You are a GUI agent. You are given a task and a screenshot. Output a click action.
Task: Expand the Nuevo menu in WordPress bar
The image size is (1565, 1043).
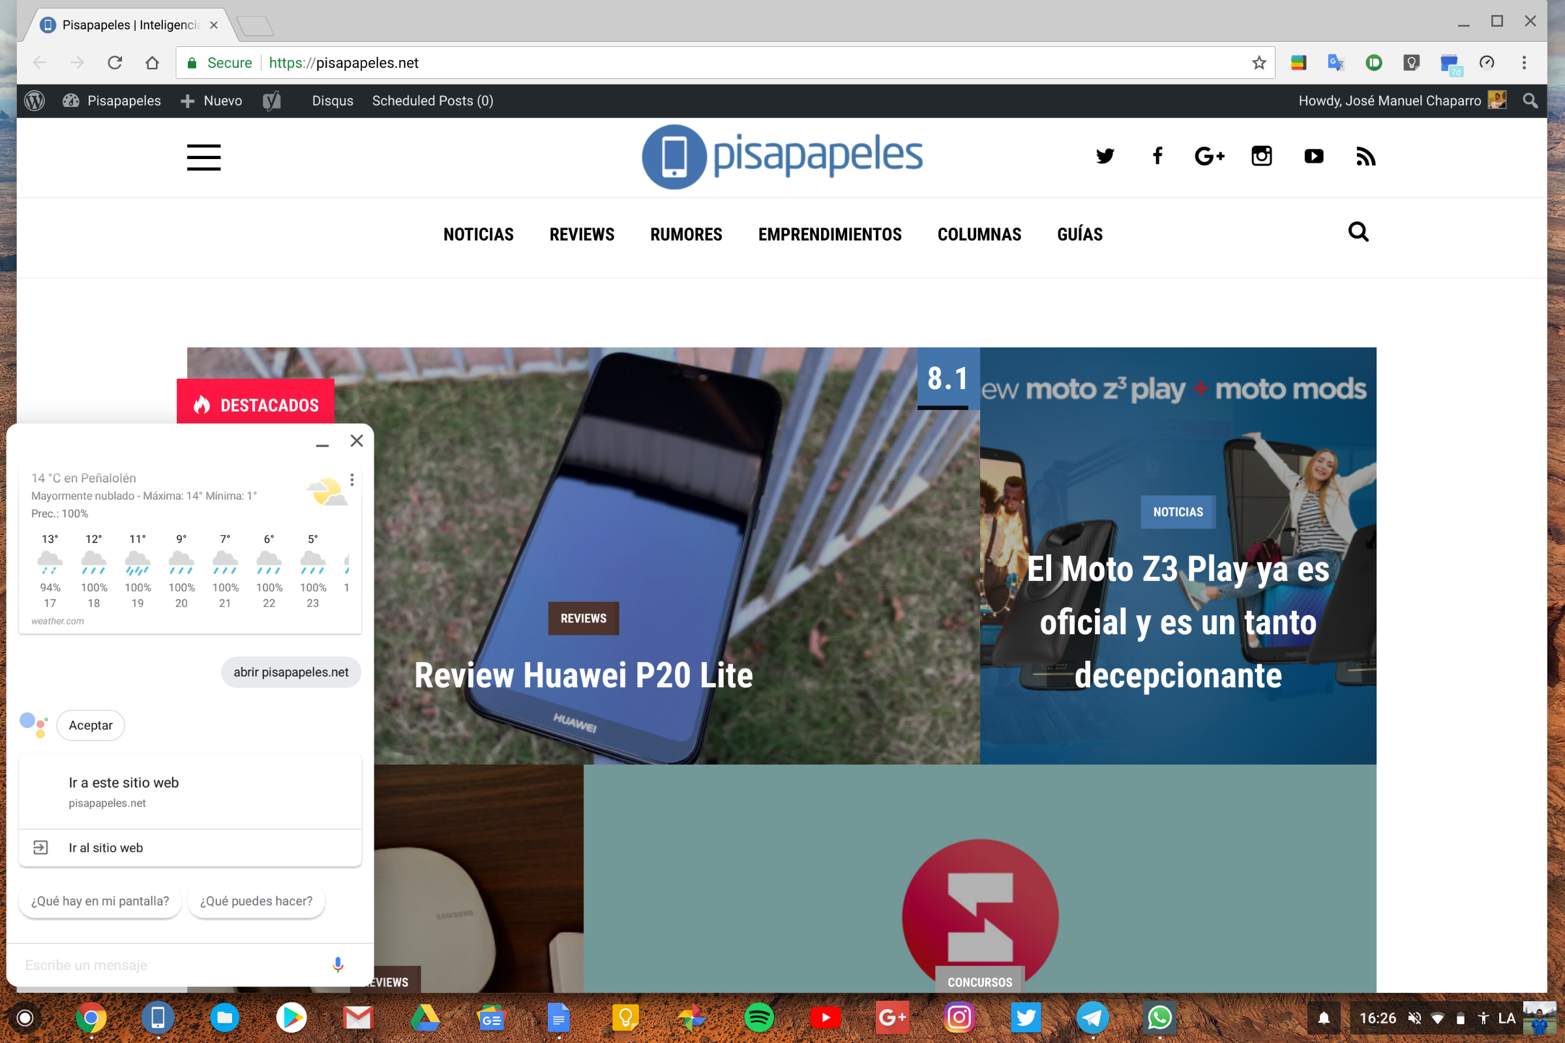click(213, 100)
